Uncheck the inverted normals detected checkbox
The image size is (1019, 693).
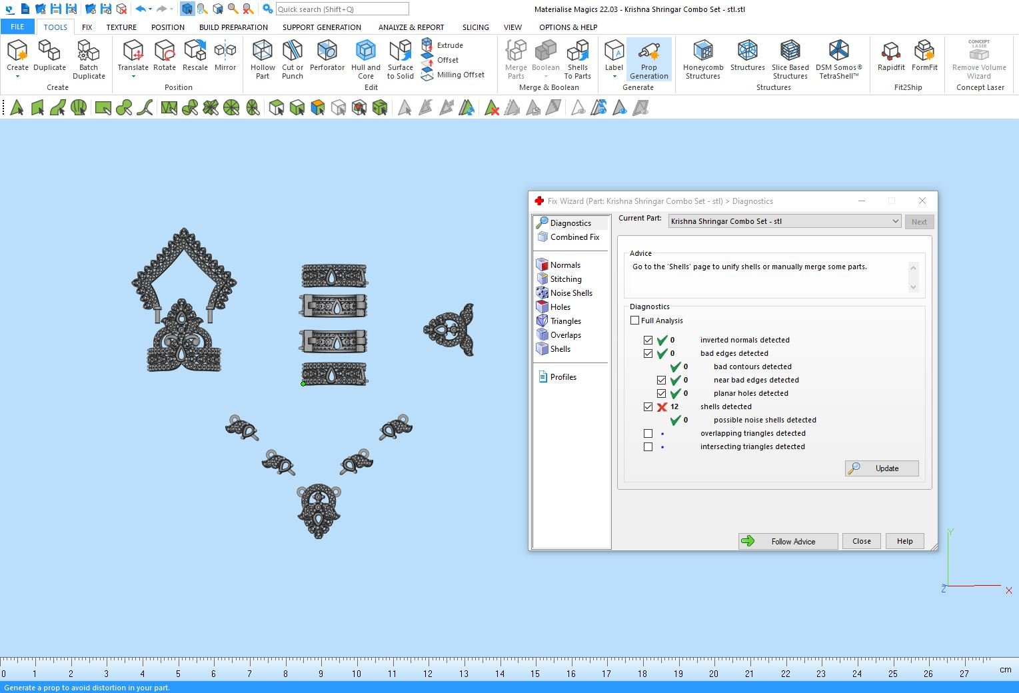648,340
